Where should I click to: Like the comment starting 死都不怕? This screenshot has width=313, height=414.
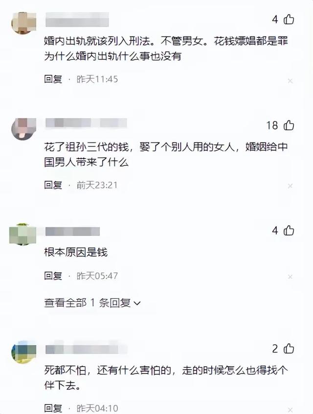[x=289, y=349]
